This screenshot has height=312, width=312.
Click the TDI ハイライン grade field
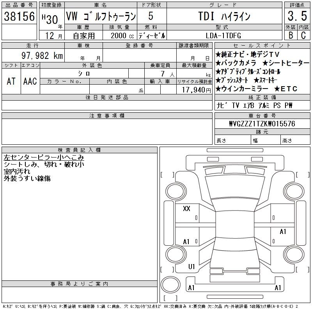pyautogui.click(x=223, y=16)
